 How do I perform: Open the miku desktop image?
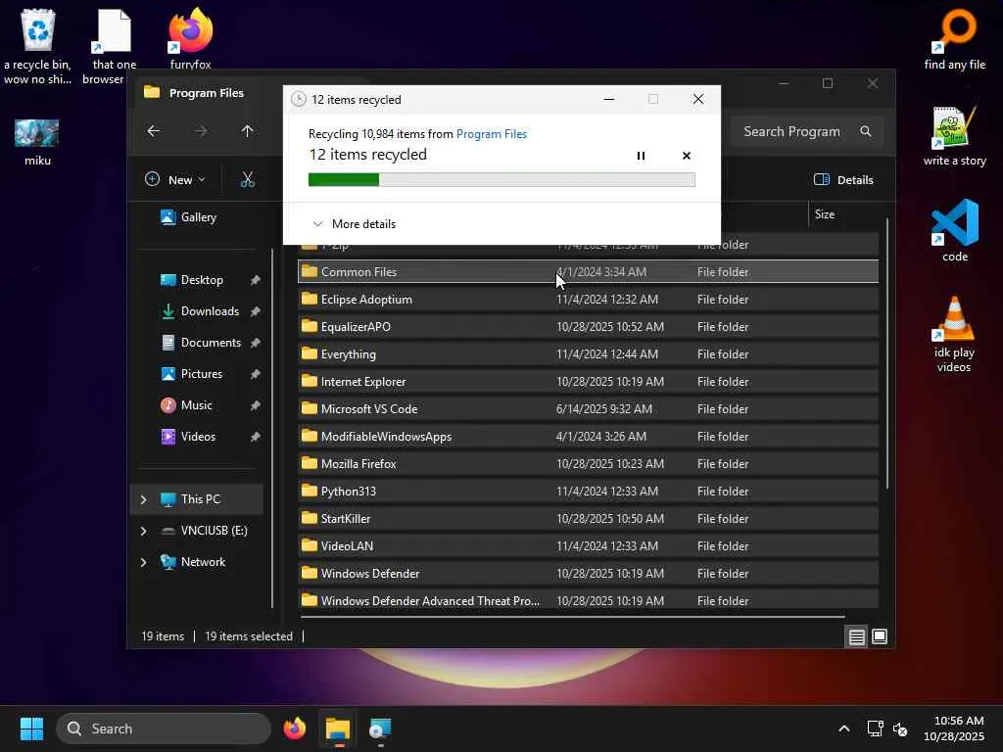pyautogui.click(x=37, y=142)
